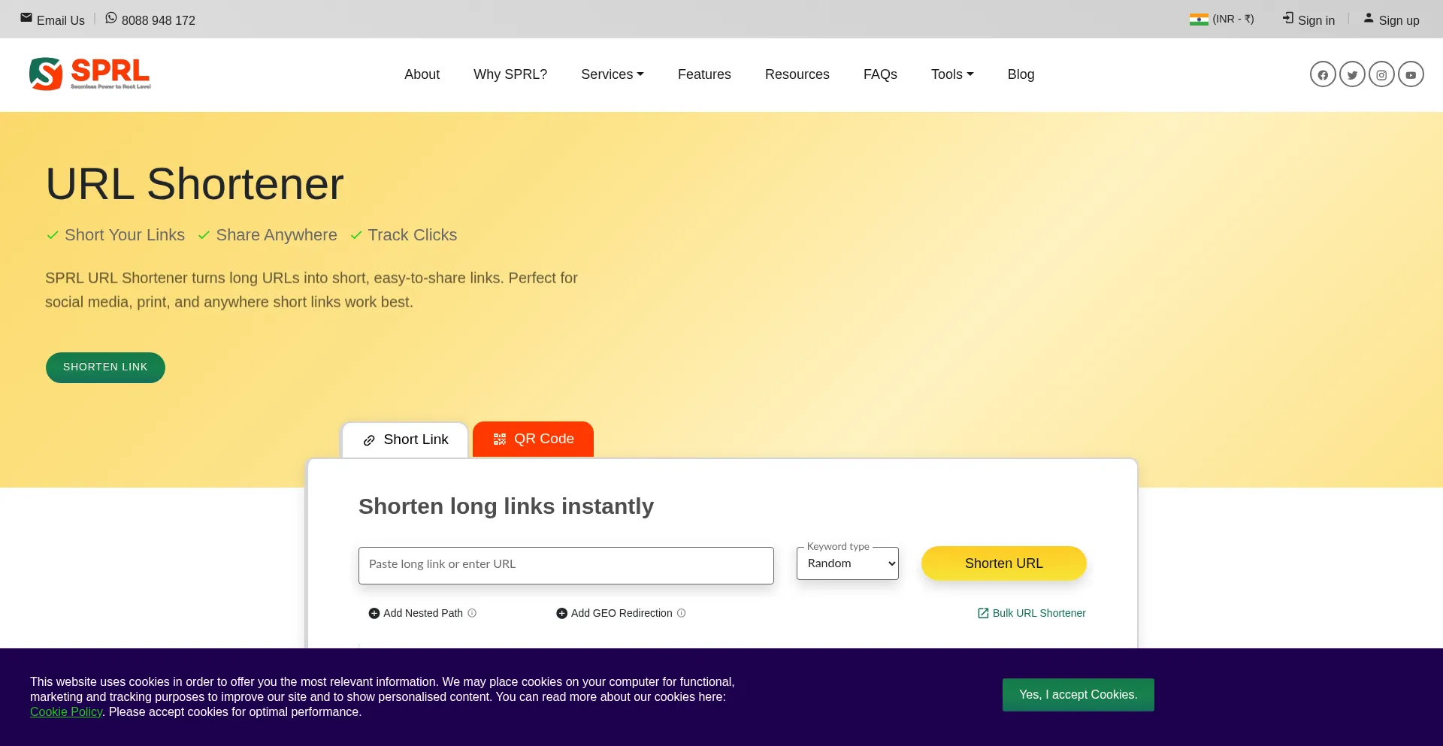The image size is (1443, 746).
Task: Expand the Services dropdown menu
Action: tap(613, 74)
